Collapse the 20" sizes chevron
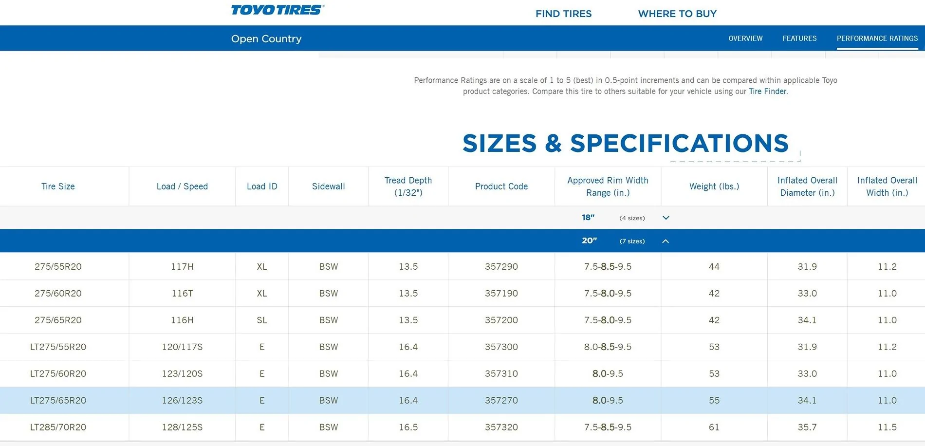Screen dimensions: 925x446 point(666,241)
